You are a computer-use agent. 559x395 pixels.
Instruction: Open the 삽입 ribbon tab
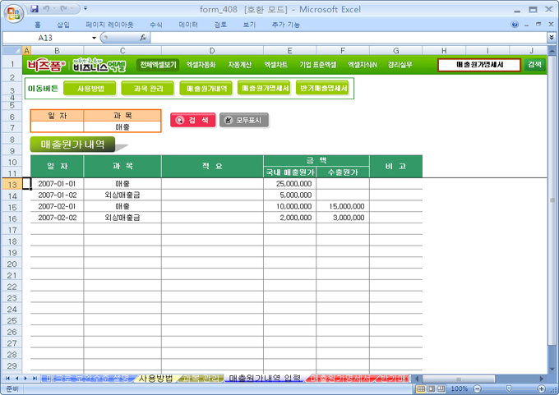tap(63, 25)
